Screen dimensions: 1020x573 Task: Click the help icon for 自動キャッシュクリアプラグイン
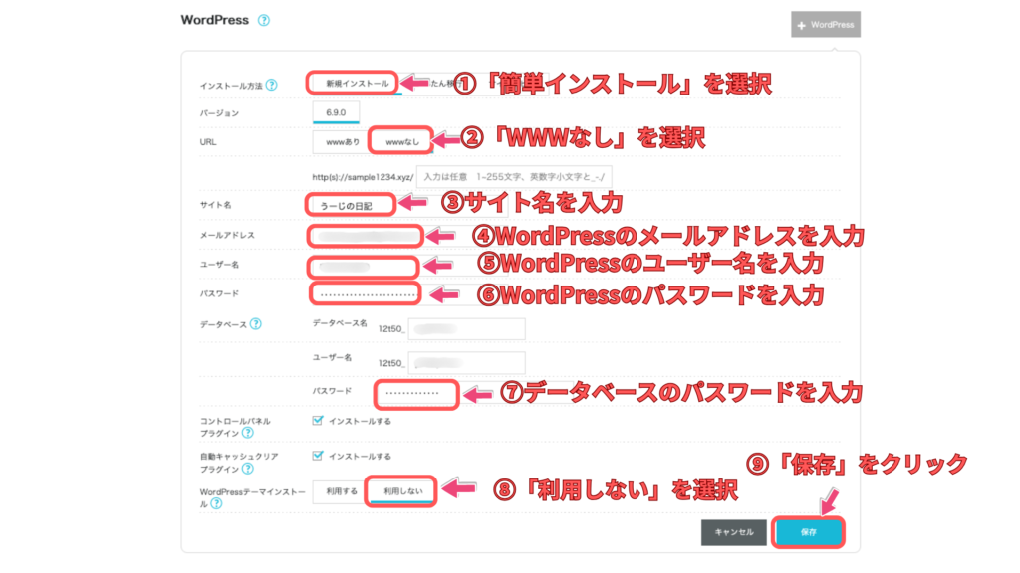246,468
